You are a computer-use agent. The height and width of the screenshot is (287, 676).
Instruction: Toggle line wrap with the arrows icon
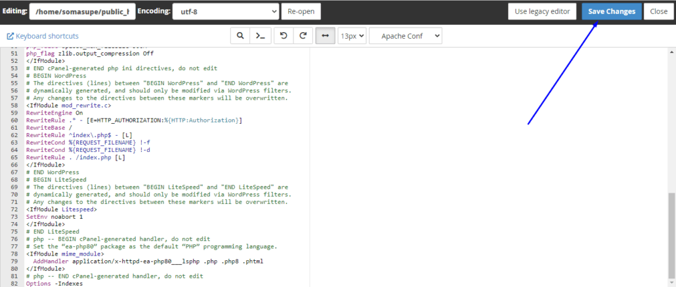point(325,36)
